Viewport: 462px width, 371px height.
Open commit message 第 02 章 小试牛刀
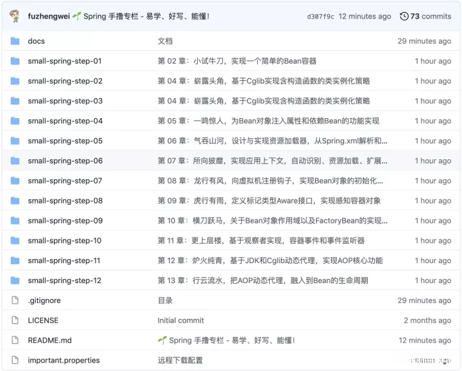click(237, 61)
